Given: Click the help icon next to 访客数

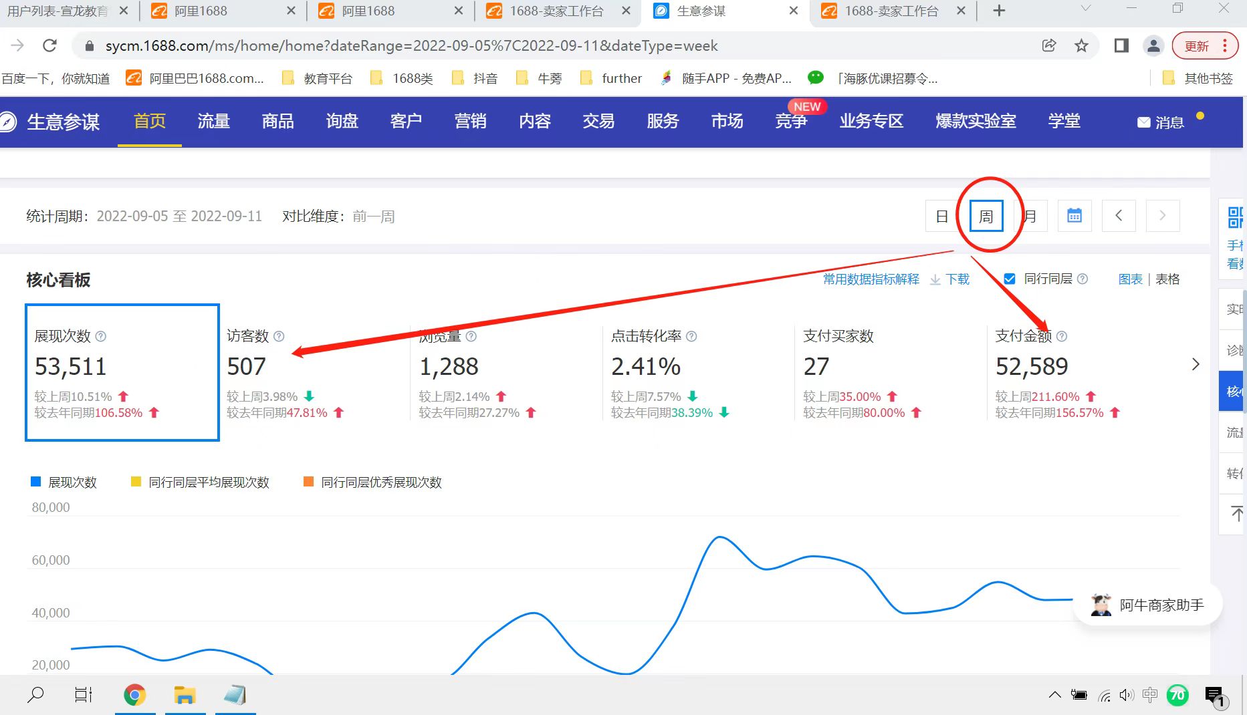Looking at the screenshot, I should click(x=279, y=336).
